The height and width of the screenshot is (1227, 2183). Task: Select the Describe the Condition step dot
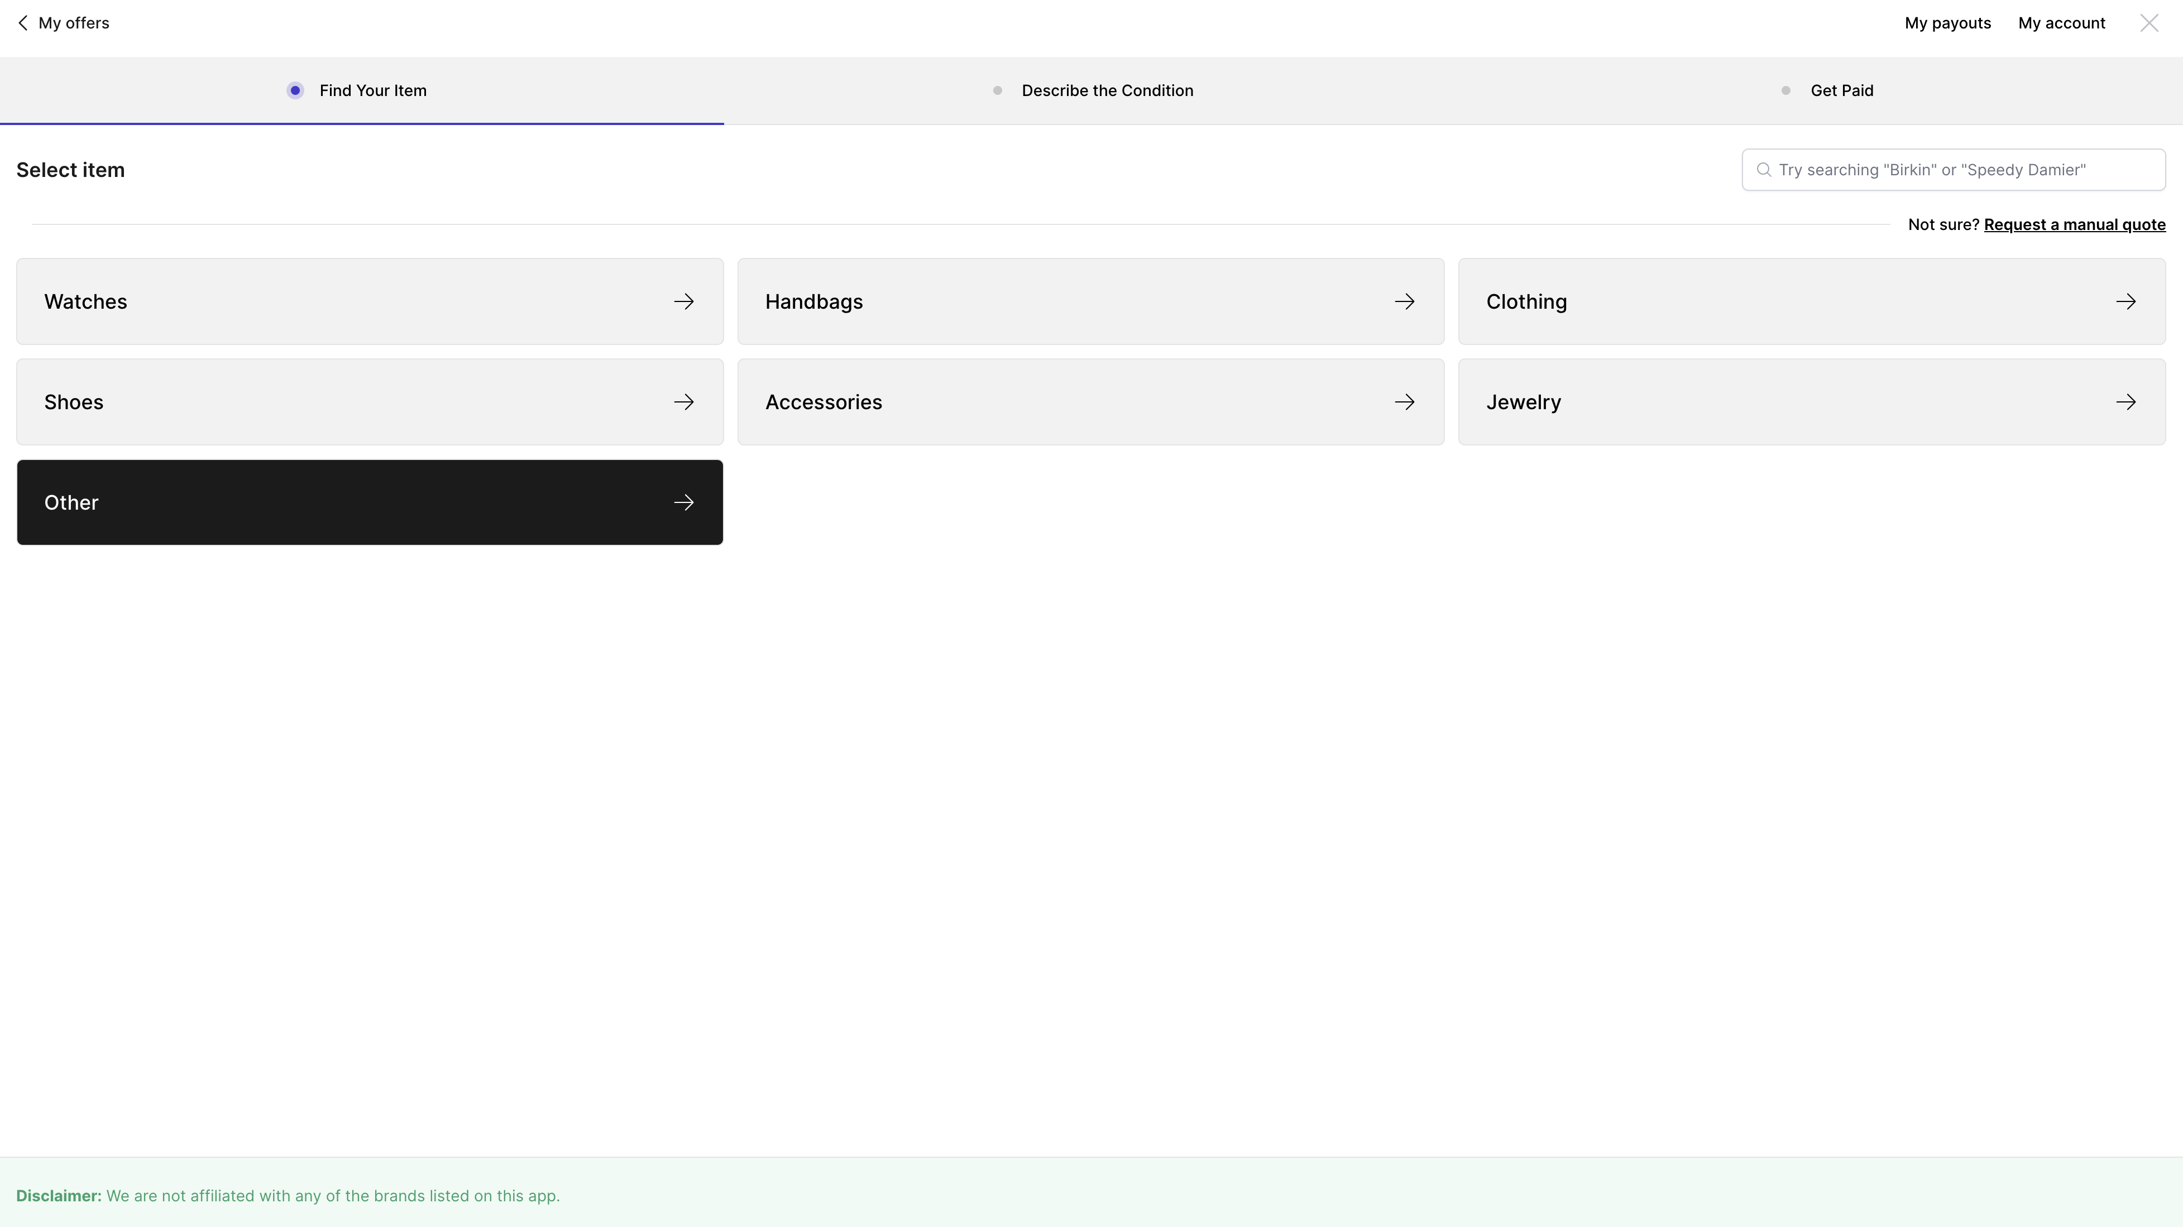click(998, 90)
